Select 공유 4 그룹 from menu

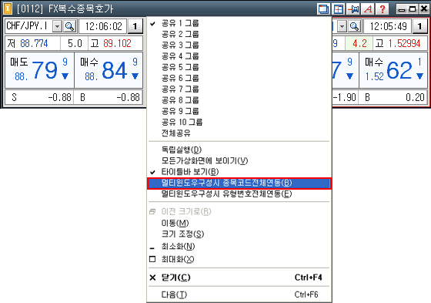pyautogui.click(x=239, y=56)
